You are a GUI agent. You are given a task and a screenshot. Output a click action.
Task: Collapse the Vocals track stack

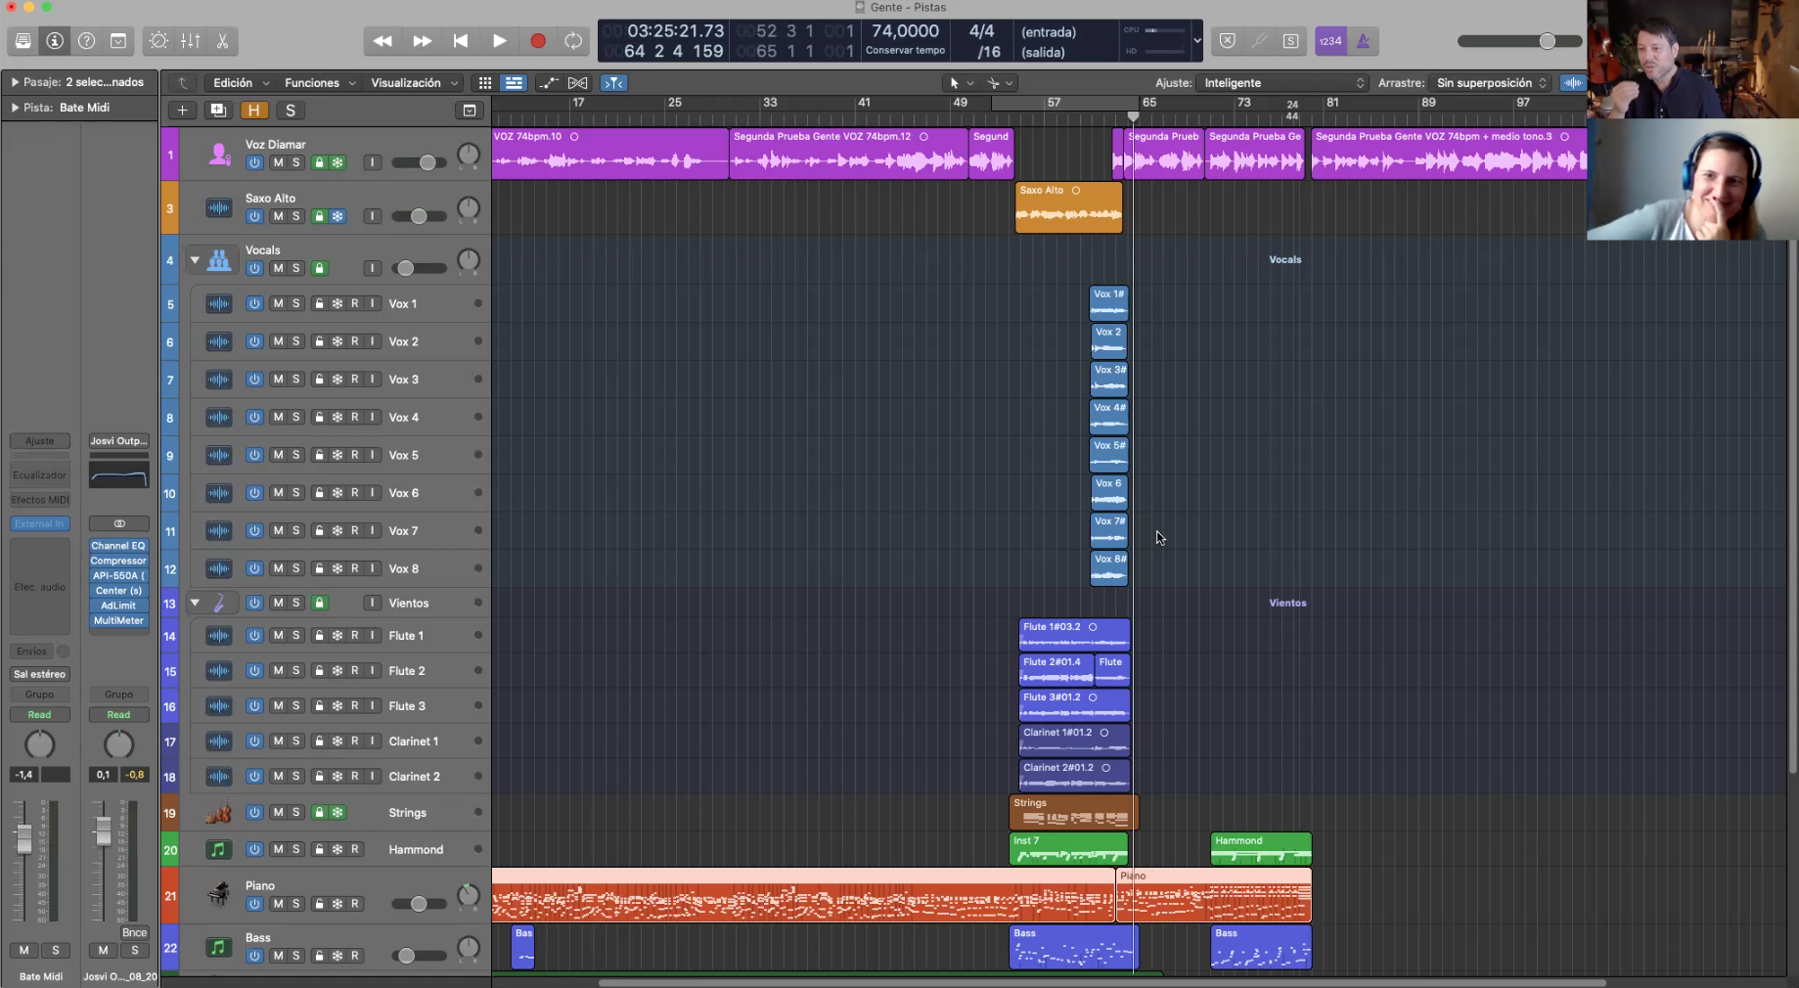coord(195,260)
